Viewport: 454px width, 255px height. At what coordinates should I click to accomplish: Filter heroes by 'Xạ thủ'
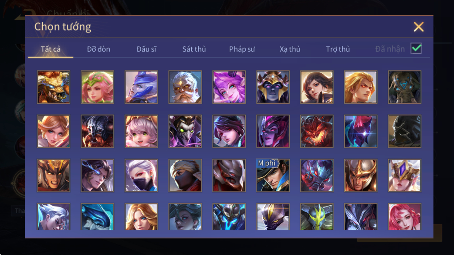click(x=290, y=49)
